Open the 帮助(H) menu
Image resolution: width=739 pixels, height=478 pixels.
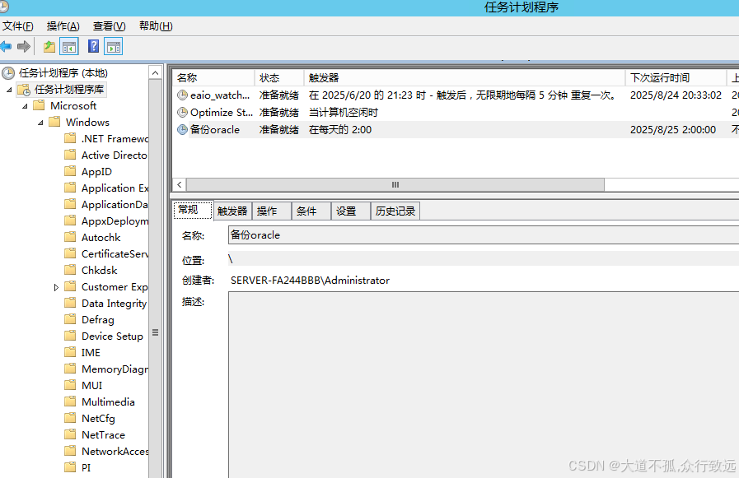coord(156,26)
